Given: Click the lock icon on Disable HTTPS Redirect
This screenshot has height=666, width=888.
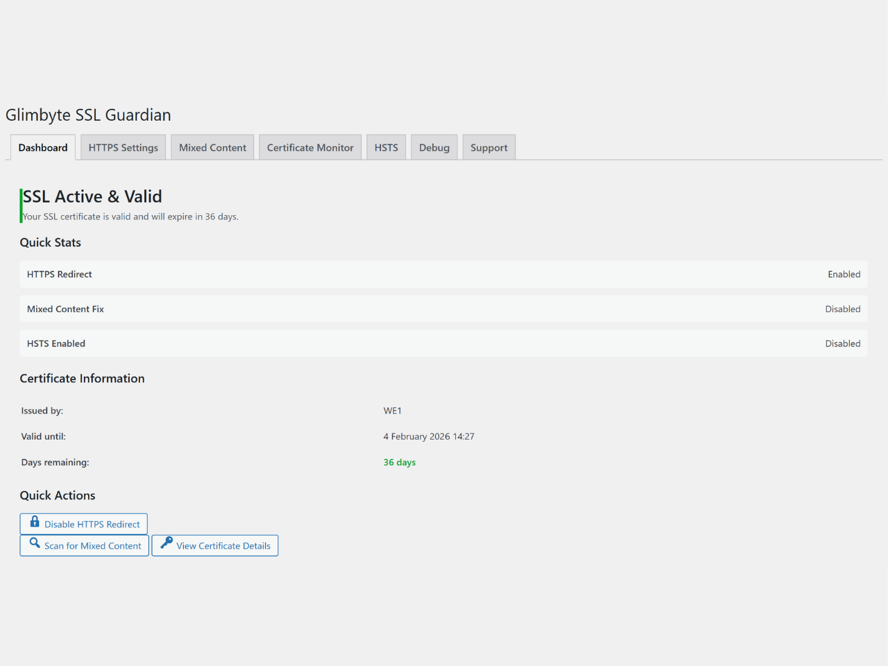Looking at the screenshot, I should (x=35, y=522).
